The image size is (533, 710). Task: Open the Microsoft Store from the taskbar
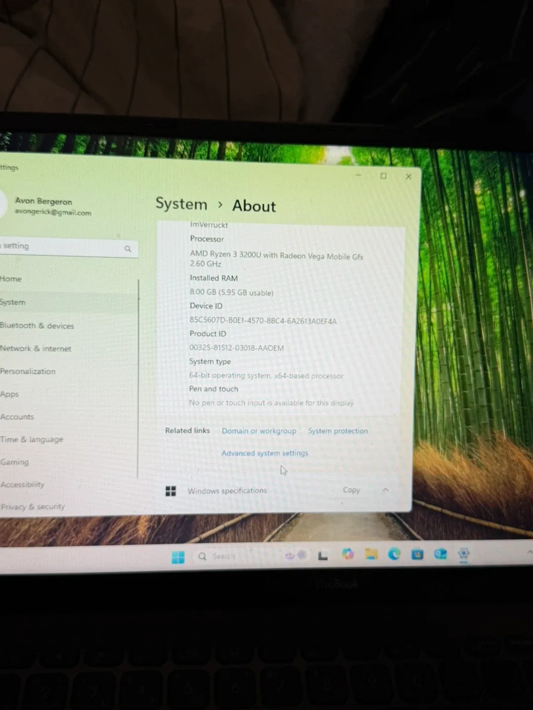click(x=418, y=555)
